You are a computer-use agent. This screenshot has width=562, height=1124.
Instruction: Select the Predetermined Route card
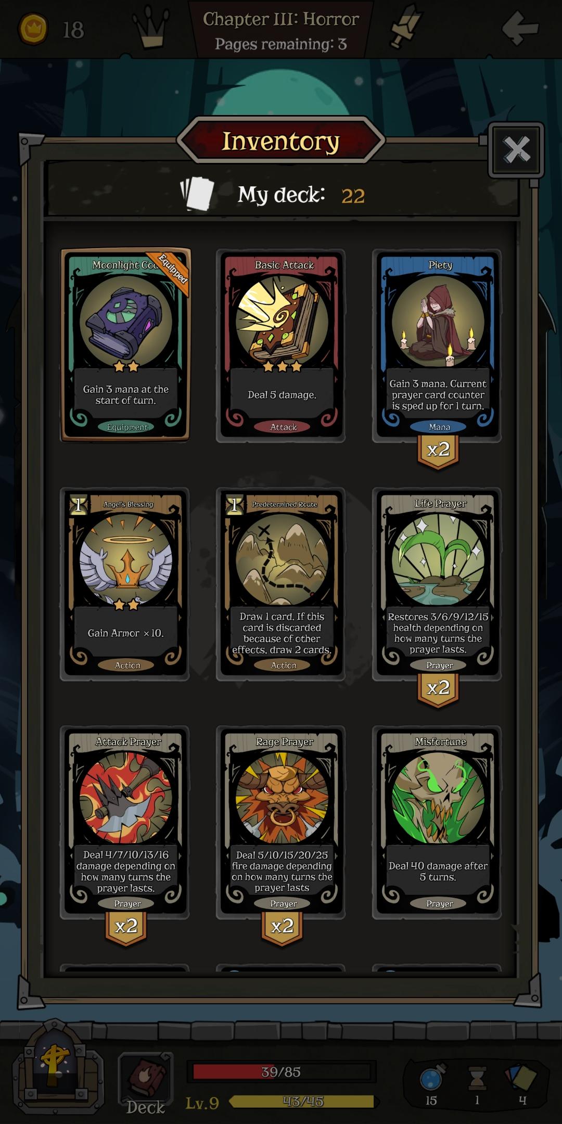(x=282, y=584)
